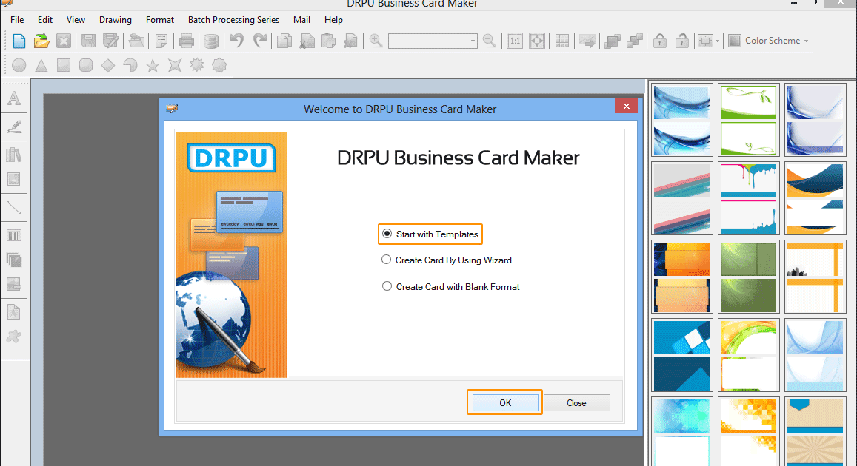Pick the green leaf swirl template thumbnail

click(748, 120)
